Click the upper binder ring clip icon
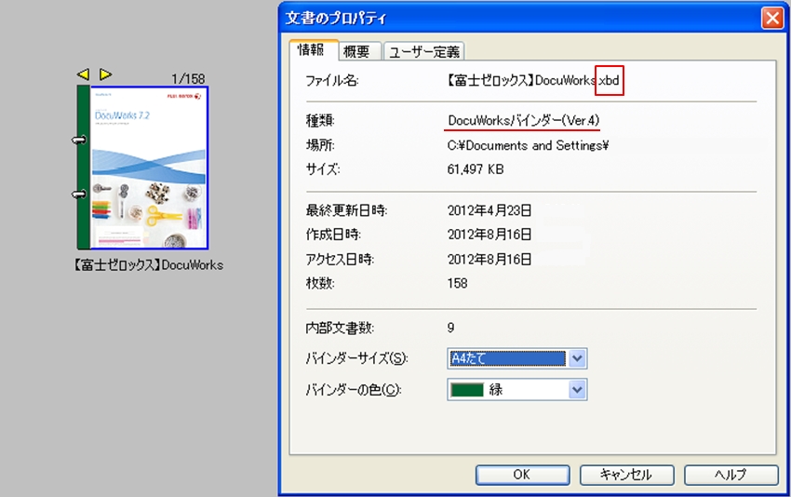791x497 pixels. [x=79, y=140]
